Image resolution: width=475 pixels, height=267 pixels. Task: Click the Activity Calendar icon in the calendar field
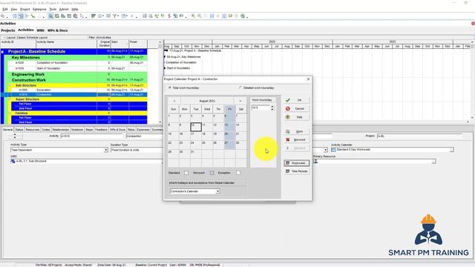click(x=333, y=150)
